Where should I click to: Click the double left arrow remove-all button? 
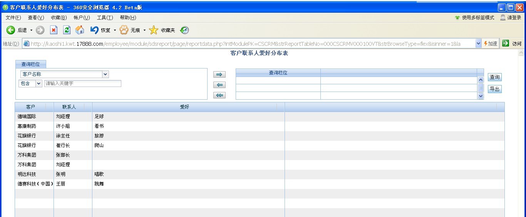pos(219,95)
